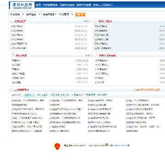165x165 pixels.
Task: Click the icon before the 二手器材转让 heading
Action: (11, 90)
